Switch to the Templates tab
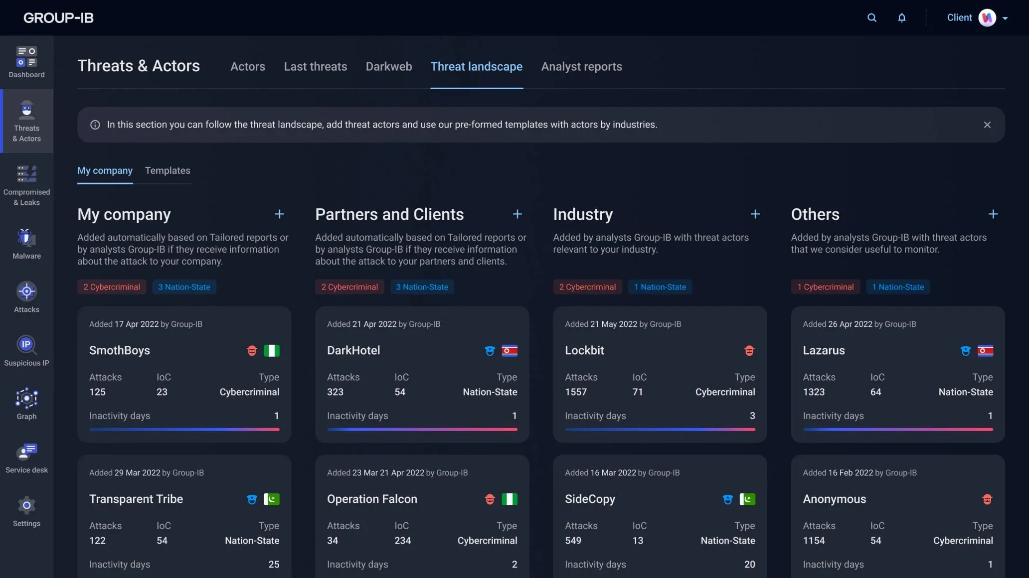 point(167,171)
